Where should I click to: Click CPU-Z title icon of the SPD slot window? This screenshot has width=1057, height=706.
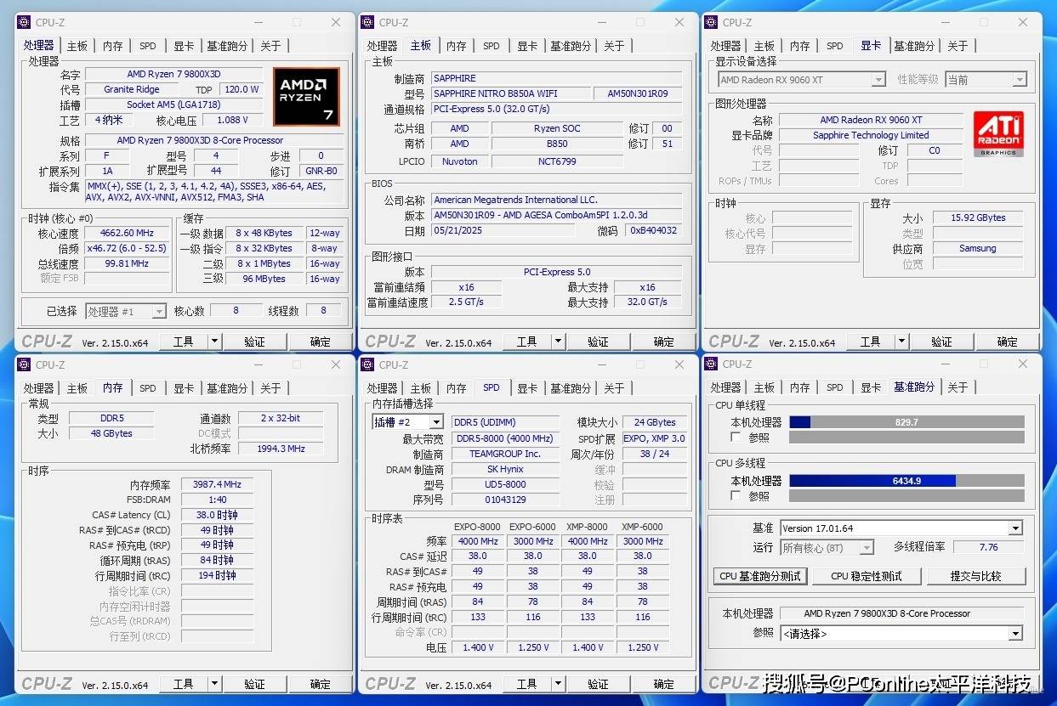[x=367, y=364]
